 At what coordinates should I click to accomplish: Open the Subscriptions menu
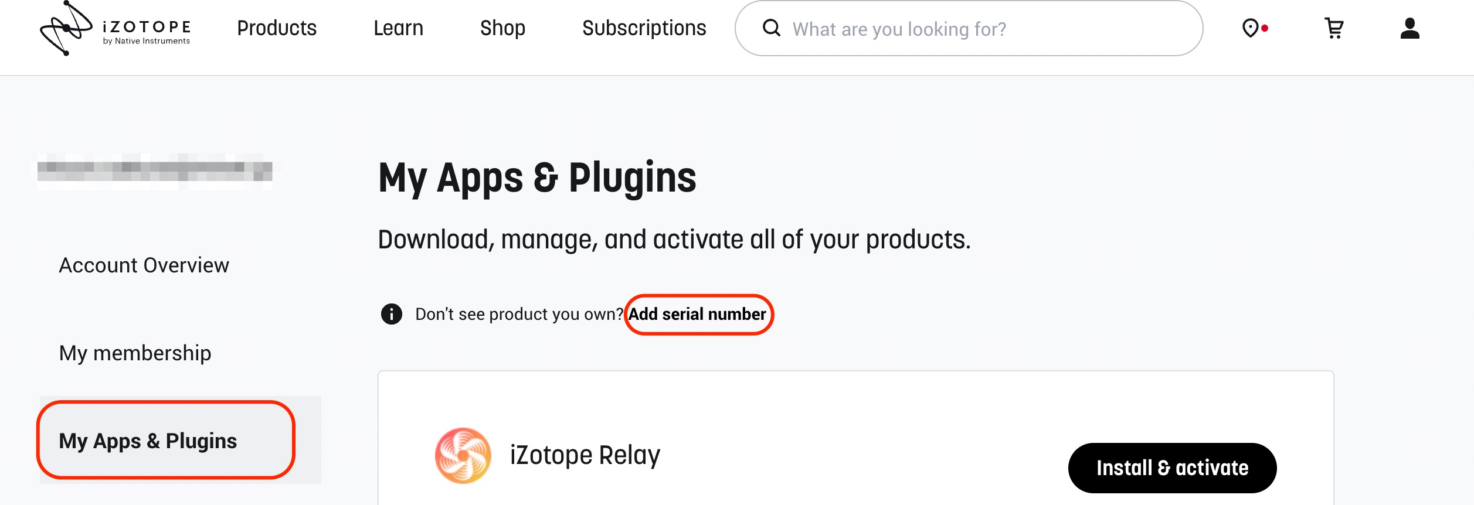tap(644, 28)
